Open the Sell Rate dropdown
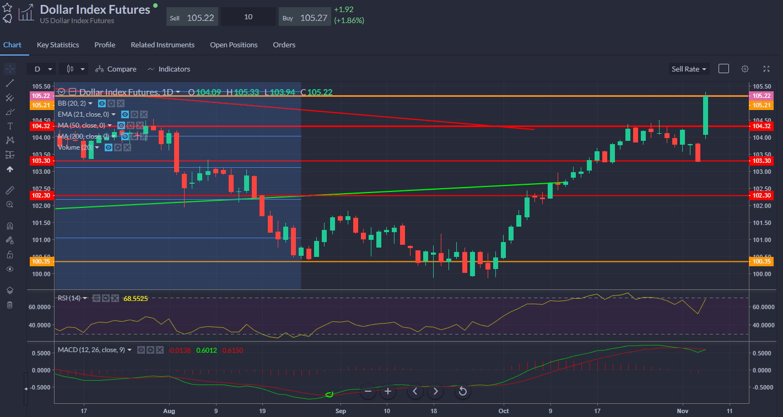This screenshot has height=417, width=783. [x=689, y=69]
